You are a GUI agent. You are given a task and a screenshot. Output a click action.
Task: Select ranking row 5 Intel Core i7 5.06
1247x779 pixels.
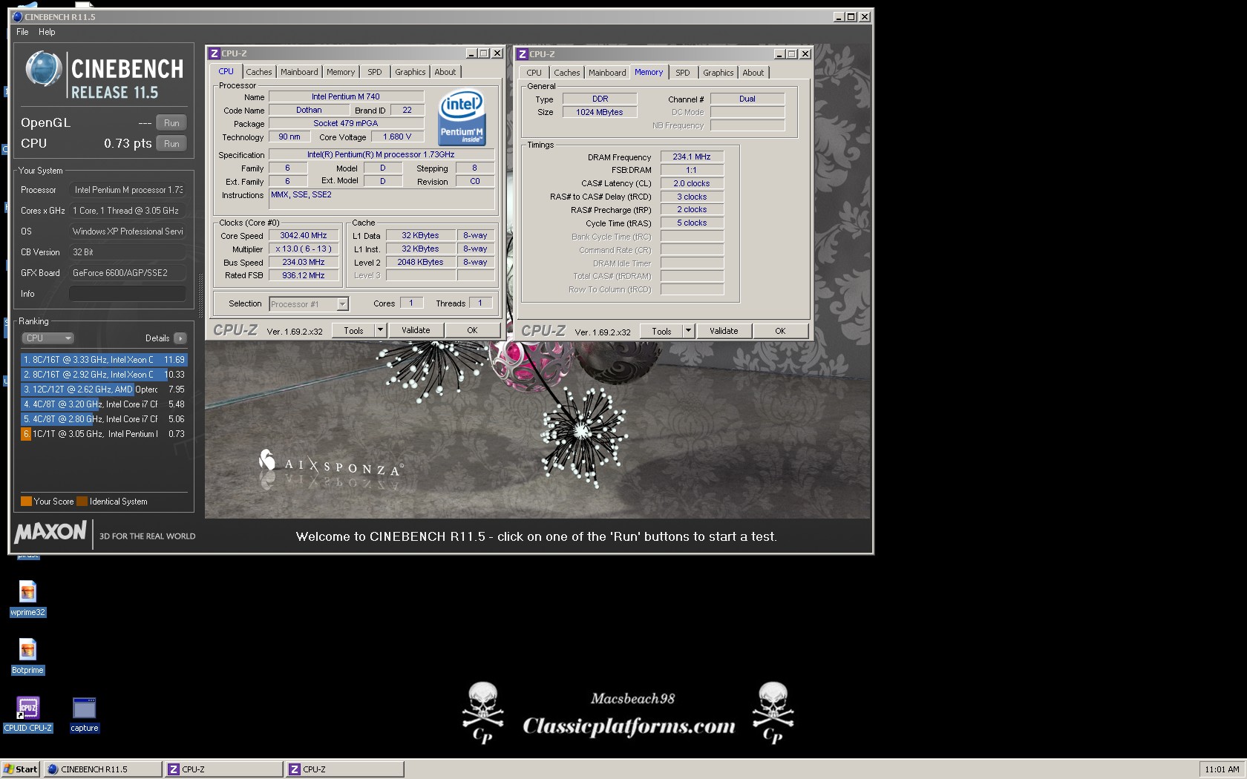point(104,419)
